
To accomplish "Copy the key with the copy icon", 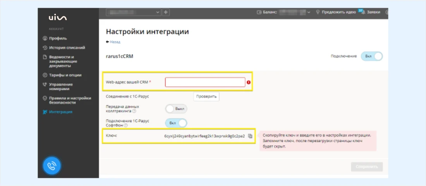I will click(x=250, y=136).
